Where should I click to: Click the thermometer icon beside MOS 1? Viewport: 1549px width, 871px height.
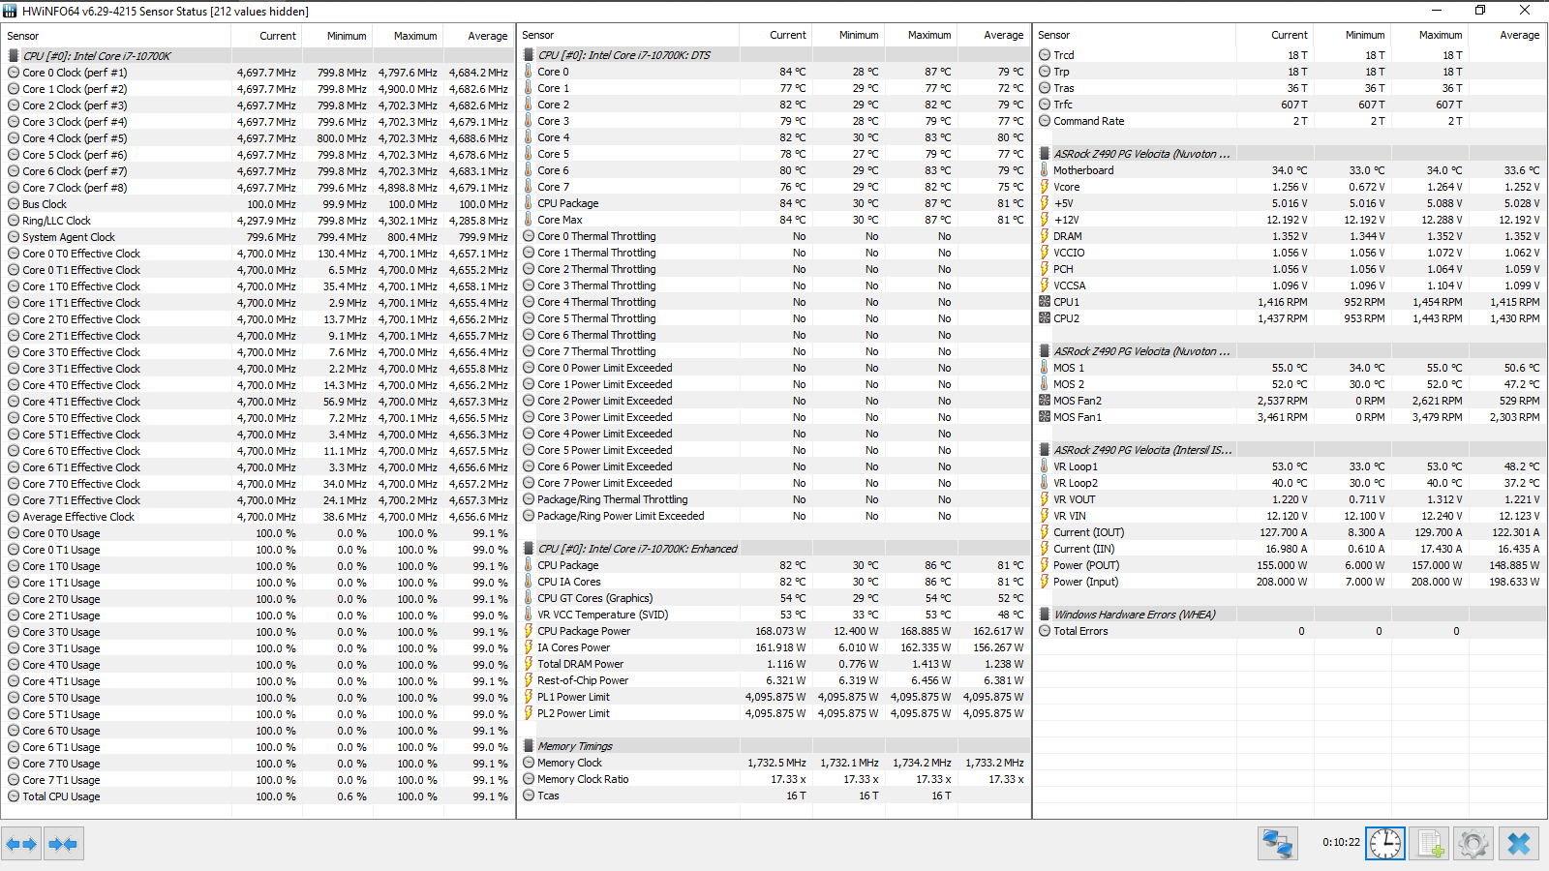tap(1045, 368)
